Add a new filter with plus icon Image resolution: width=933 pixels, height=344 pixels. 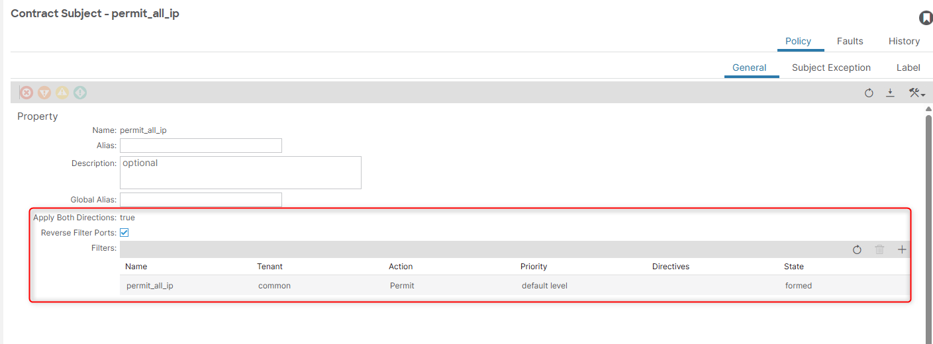point(902,249)
